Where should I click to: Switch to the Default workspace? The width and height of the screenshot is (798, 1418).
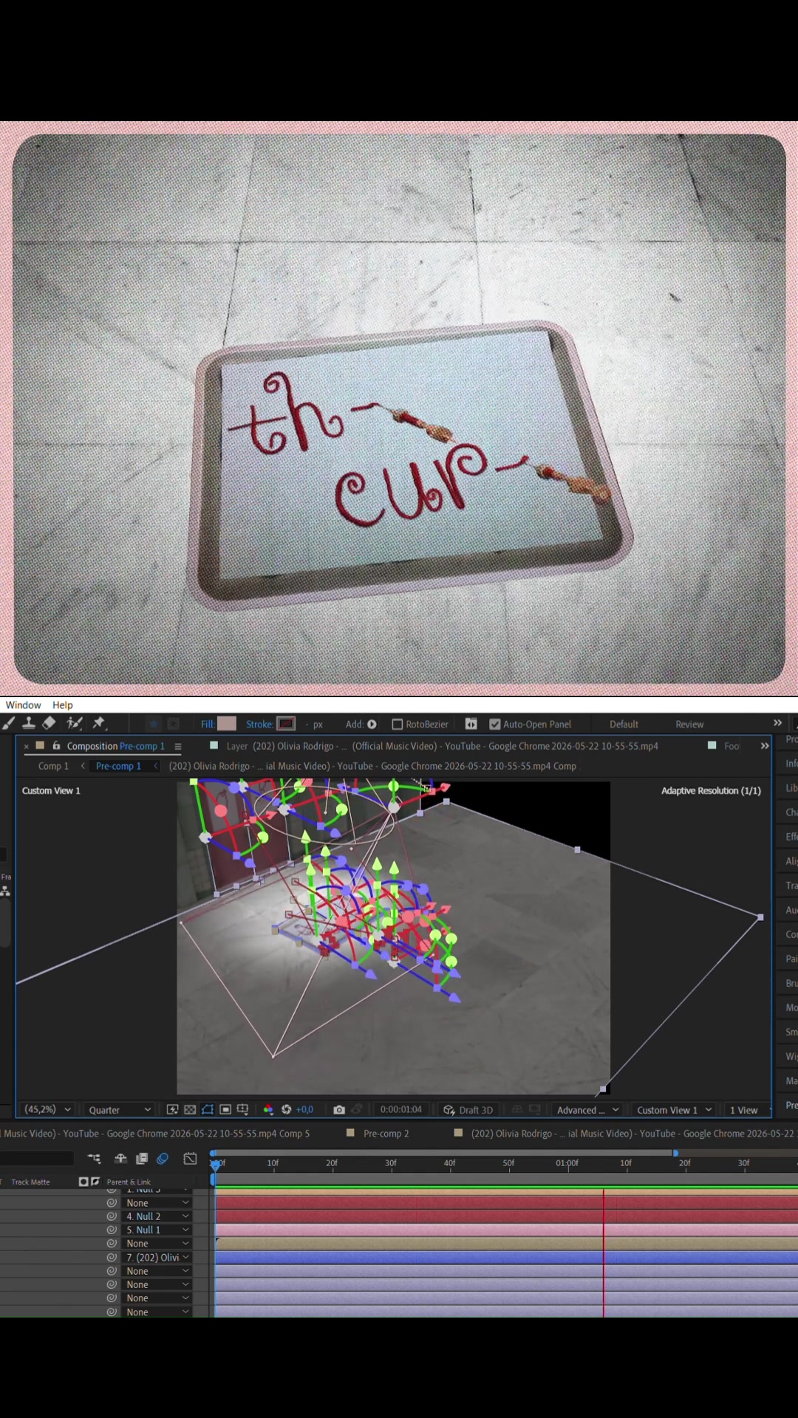624,725
